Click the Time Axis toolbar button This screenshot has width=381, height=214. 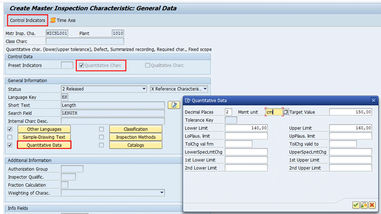coord(62,20)
